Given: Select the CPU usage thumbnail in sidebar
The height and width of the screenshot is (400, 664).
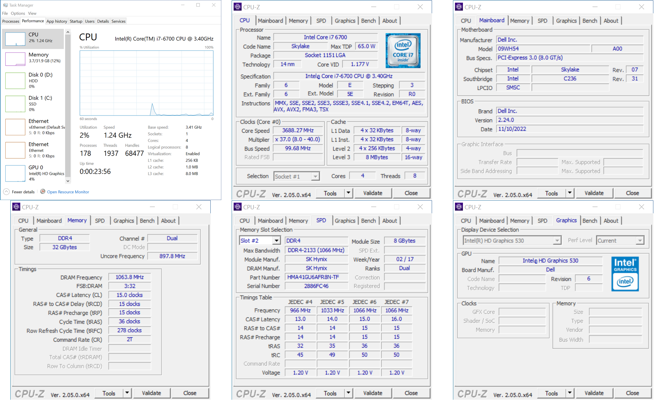Looking at the screenshot, I should click(x=15, y=39).
